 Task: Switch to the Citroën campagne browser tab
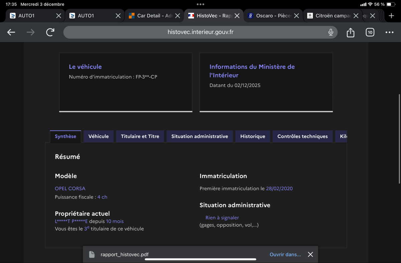coord(331,16)
